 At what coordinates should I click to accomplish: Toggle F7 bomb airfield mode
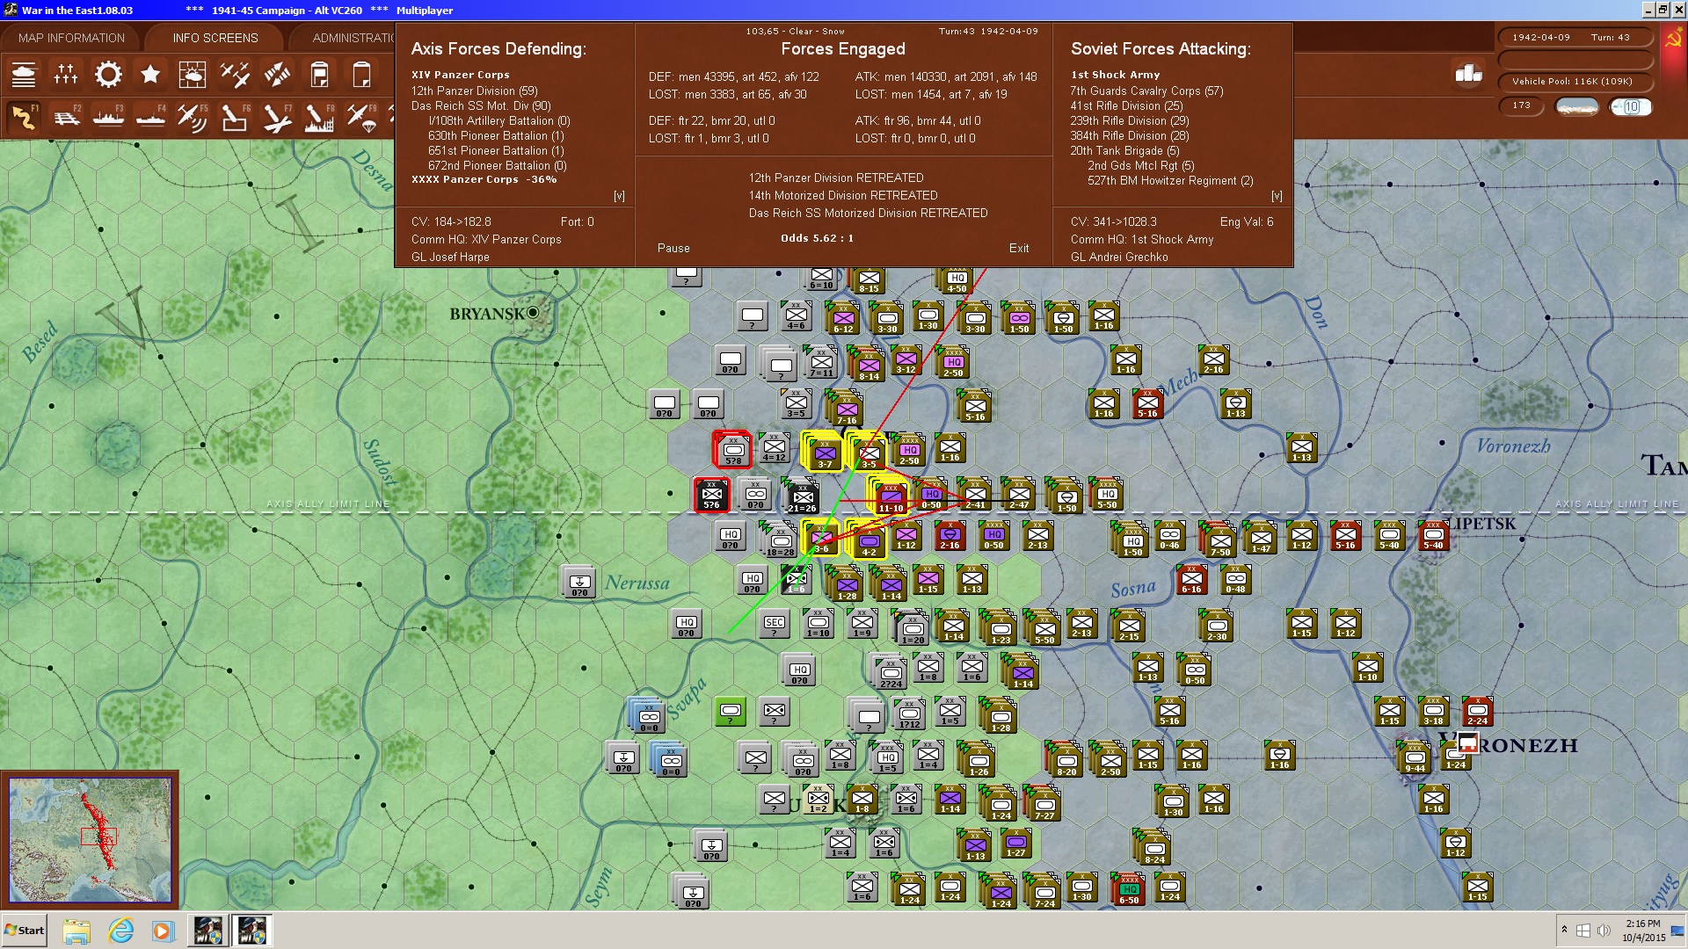click(x=277, y=117)
